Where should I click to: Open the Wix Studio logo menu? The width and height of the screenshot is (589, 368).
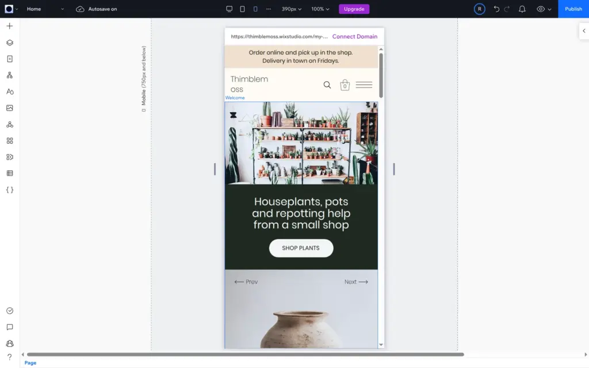click(x=9, y=9)
